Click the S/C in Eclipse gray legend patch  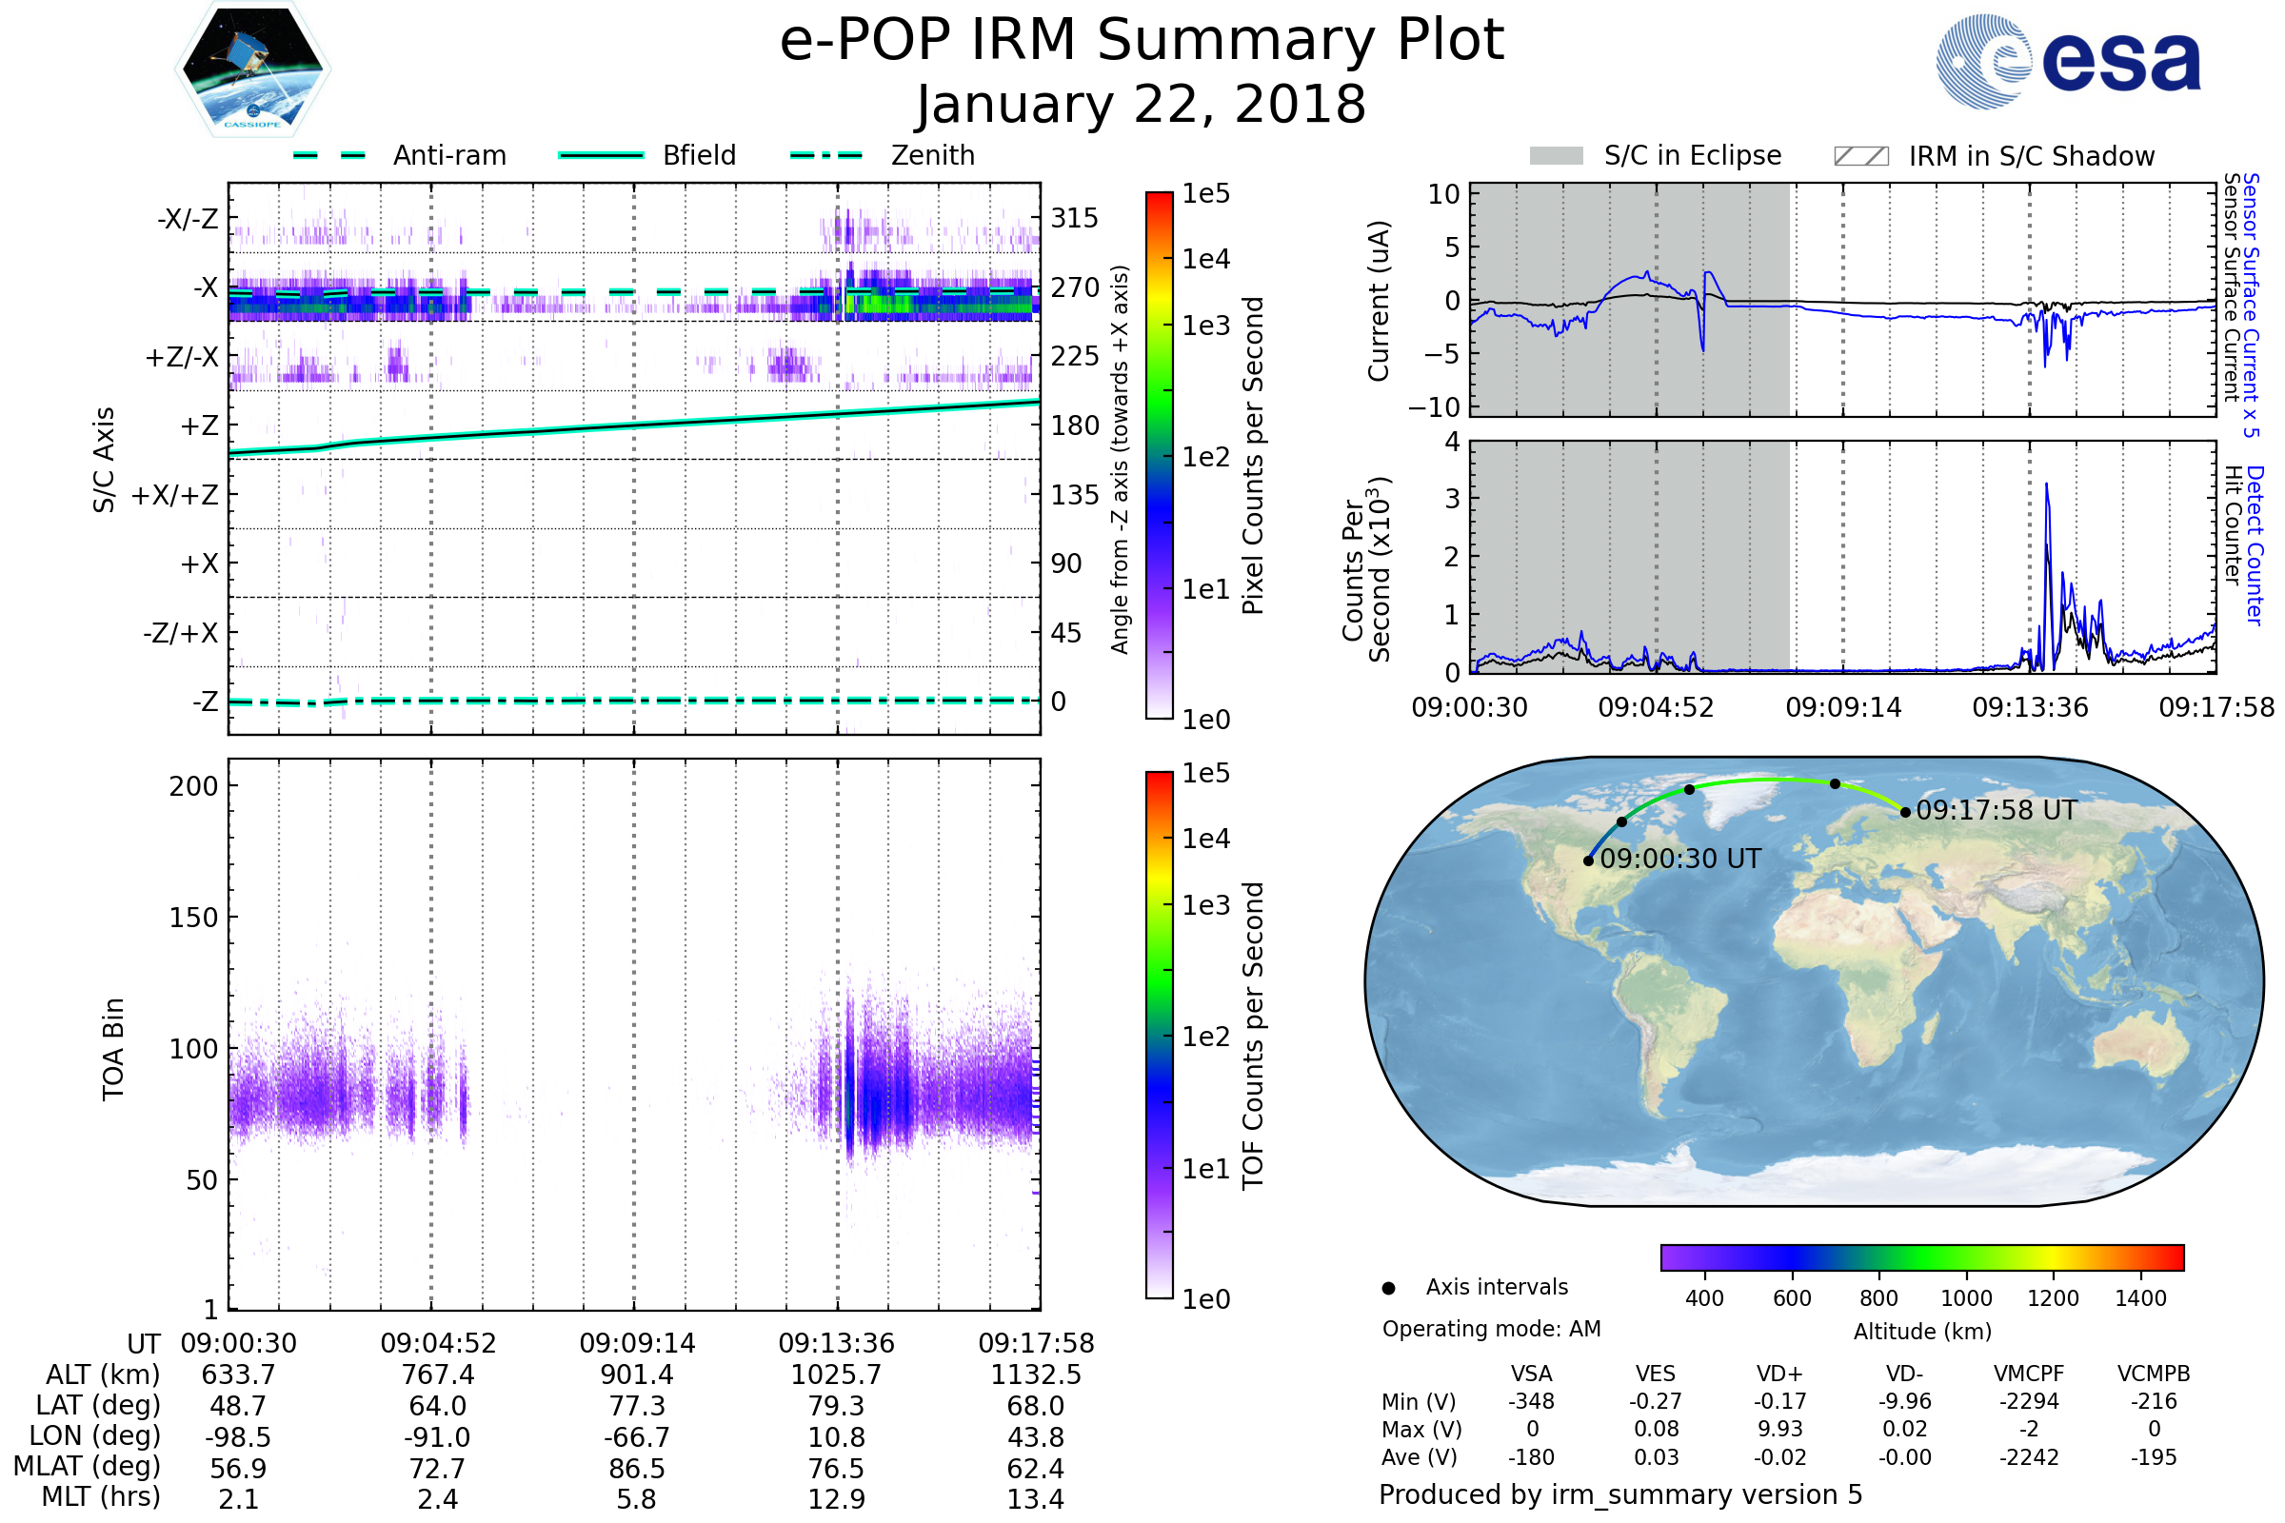pos(1556,156)
